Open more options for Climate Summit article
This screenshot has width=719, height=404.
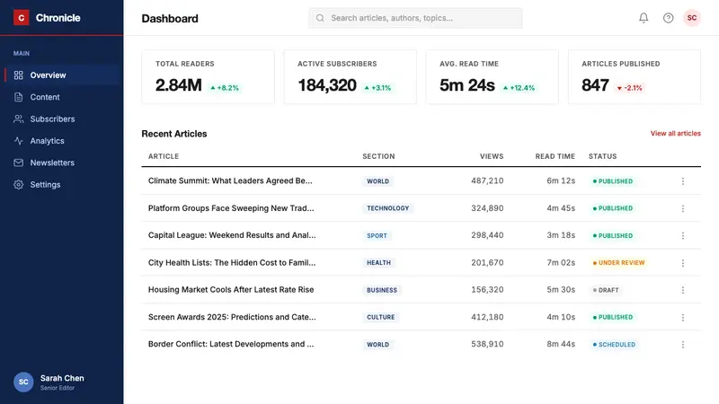683,181
